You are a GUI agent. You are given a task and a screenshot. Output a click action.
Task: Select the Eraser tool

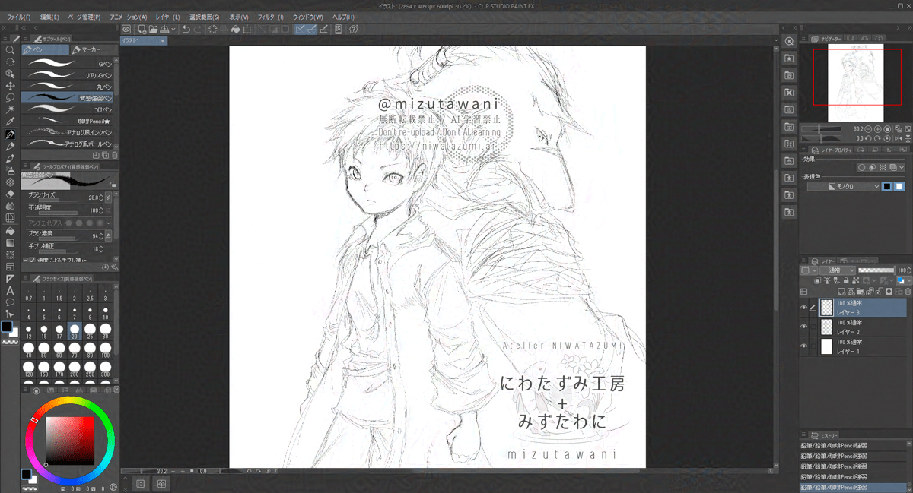(x=11, y=194)
